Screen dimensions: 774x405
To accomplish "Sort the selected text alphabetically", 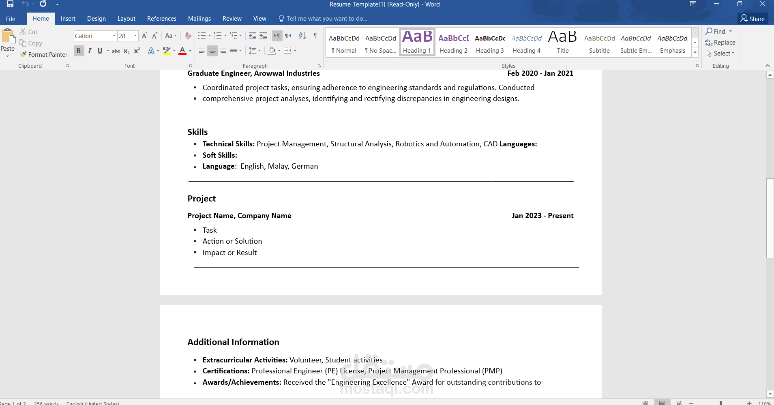I will click(302, 36).
